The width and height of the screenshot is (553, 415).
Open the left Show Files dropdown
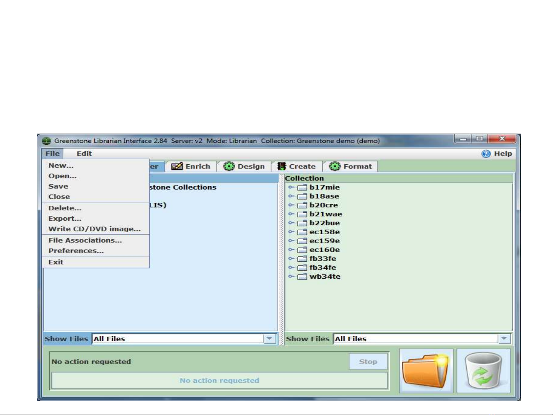[269, 339]
